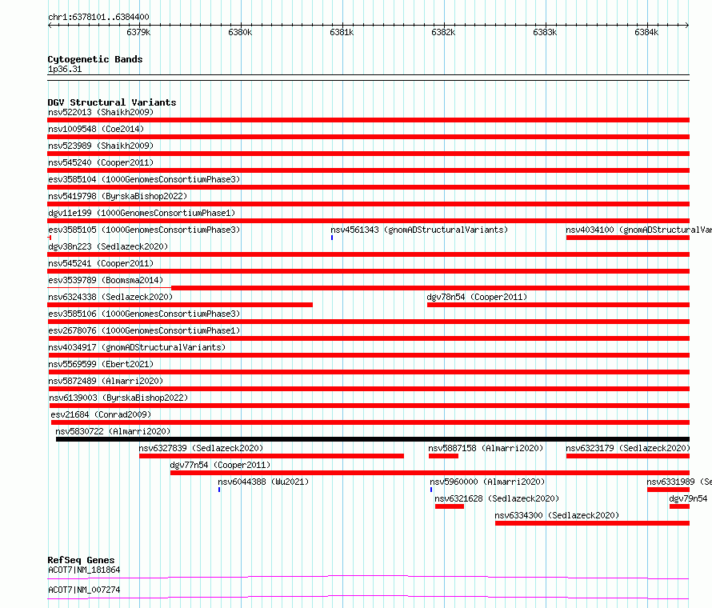Viewport: 712px width, 608px height.
Task: Click the red bar under nsv6331989
Action: 669,490
